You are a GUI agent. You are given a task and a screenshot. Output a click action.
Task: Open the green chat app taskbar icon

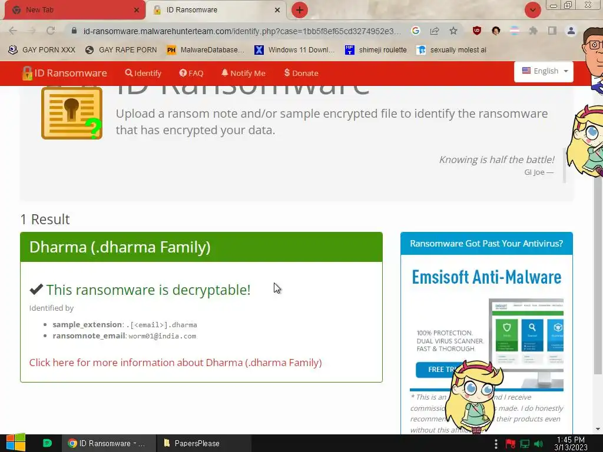47,443
